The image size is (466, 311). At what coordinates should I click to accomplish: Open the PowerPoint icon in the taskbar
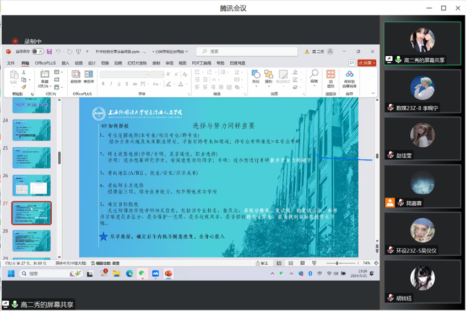(x=168, y=274)
